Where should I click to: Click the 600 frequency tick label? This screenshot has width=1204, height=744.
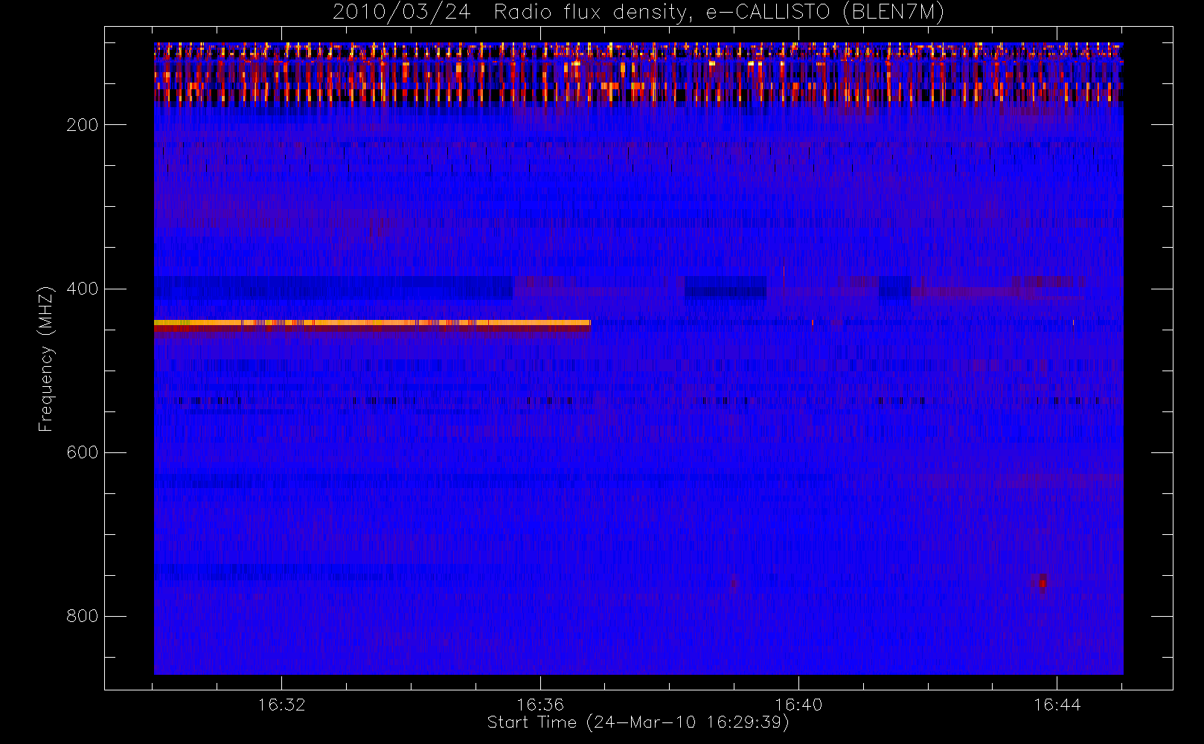(82, 452)
